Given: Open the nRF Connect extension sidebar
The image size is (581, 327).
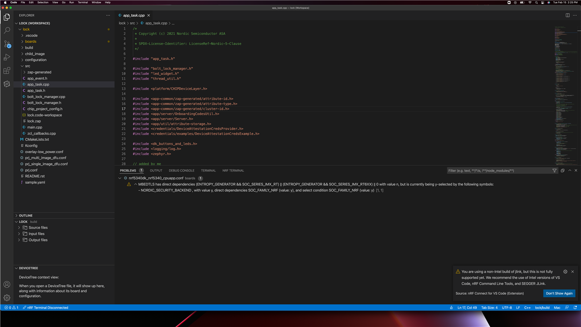Looking at the screenshot, I should tap(7, 84).
